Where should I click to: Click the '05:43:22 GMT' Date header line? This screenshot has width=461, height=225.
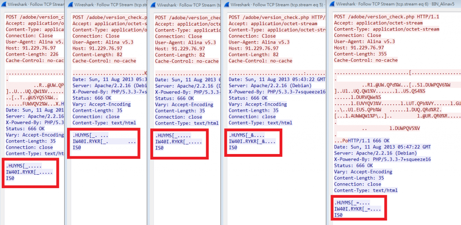click(276, 79)
